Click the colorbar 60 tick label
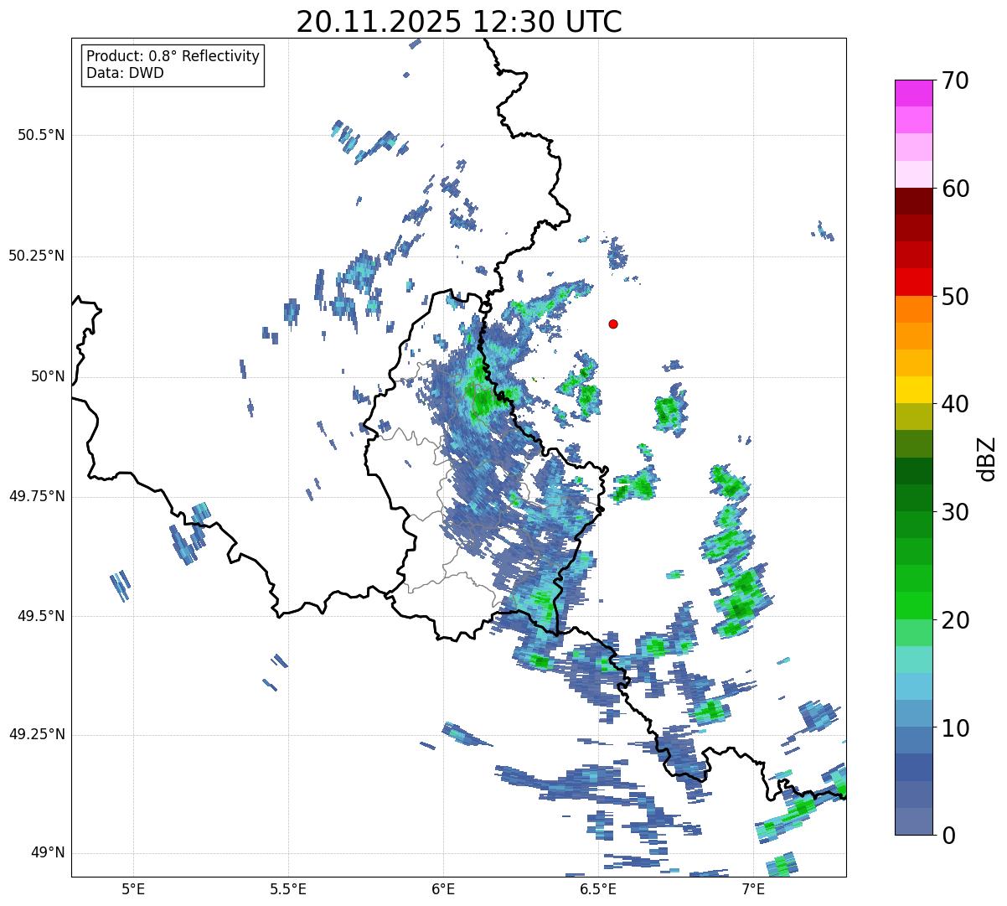 955,189
